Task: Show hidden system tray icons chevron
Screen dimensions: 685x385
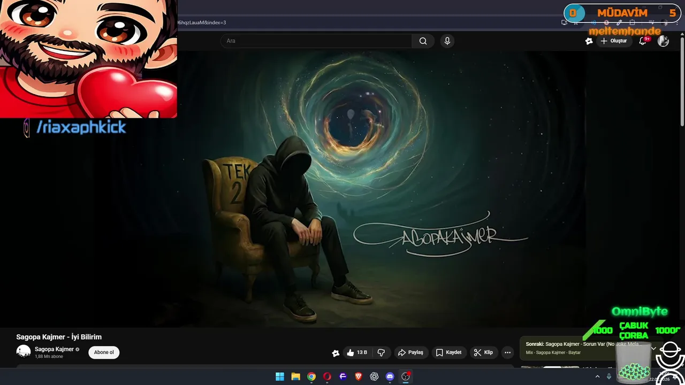Action: pos(597,376)
